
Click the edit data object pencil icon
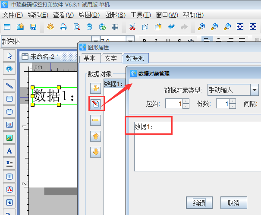tap(95, 104)
